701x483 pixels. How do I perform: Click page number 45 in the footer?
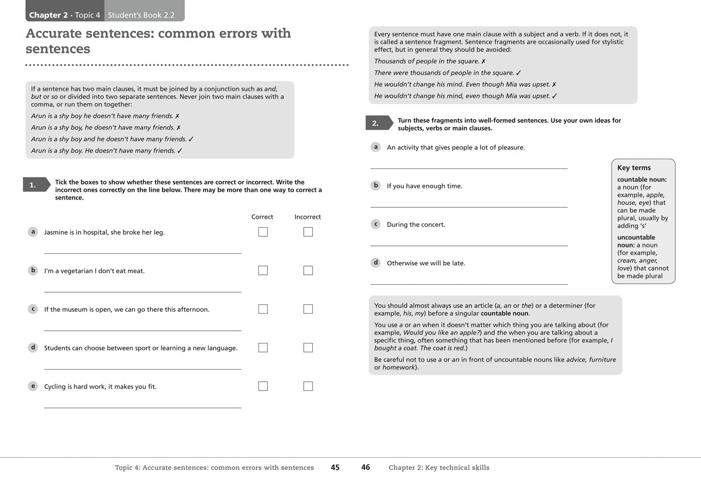(335, 467)
